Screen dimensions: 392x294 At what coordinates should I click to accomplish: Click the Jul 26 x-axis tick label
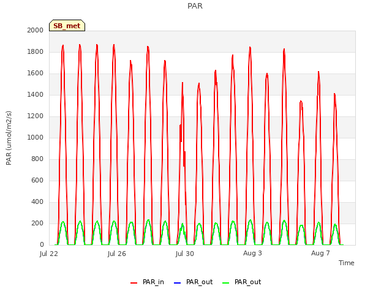pos(117,254)
